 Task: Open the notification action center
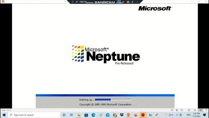pyautogui.click(x=204, y=115)
